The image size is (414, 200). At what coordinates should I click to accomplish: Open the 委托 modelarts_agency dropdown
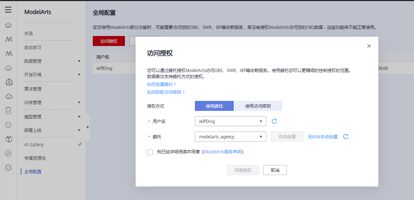[230, 137]
